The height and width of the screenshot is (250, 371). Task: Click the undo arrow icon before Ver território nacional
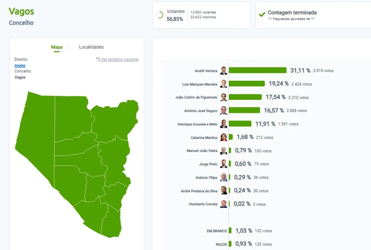98,59
